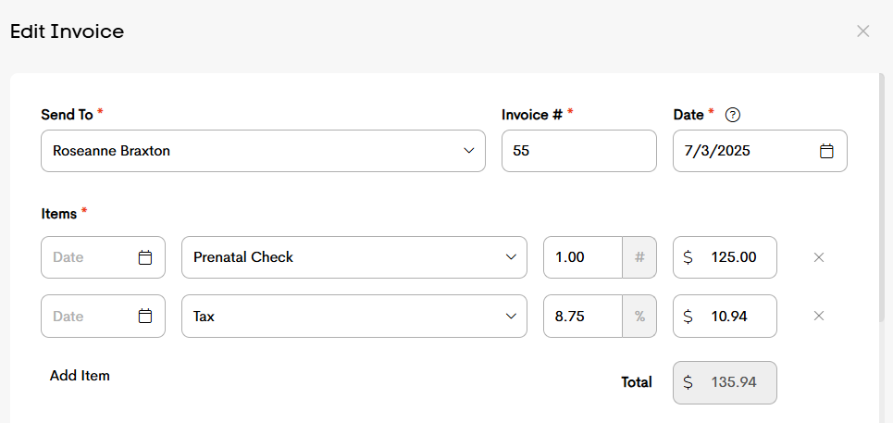Image resolution: width=893 pixels, height=423 pixels.
Task: Edit the Invoice # field showing 55
Action: coord(578,151)
